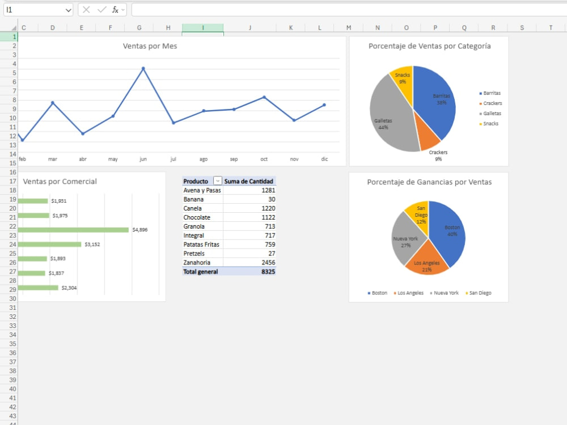Viewport: 567px width, 425px height.
Task: Select the Banana cell
Action: (202, 199)
